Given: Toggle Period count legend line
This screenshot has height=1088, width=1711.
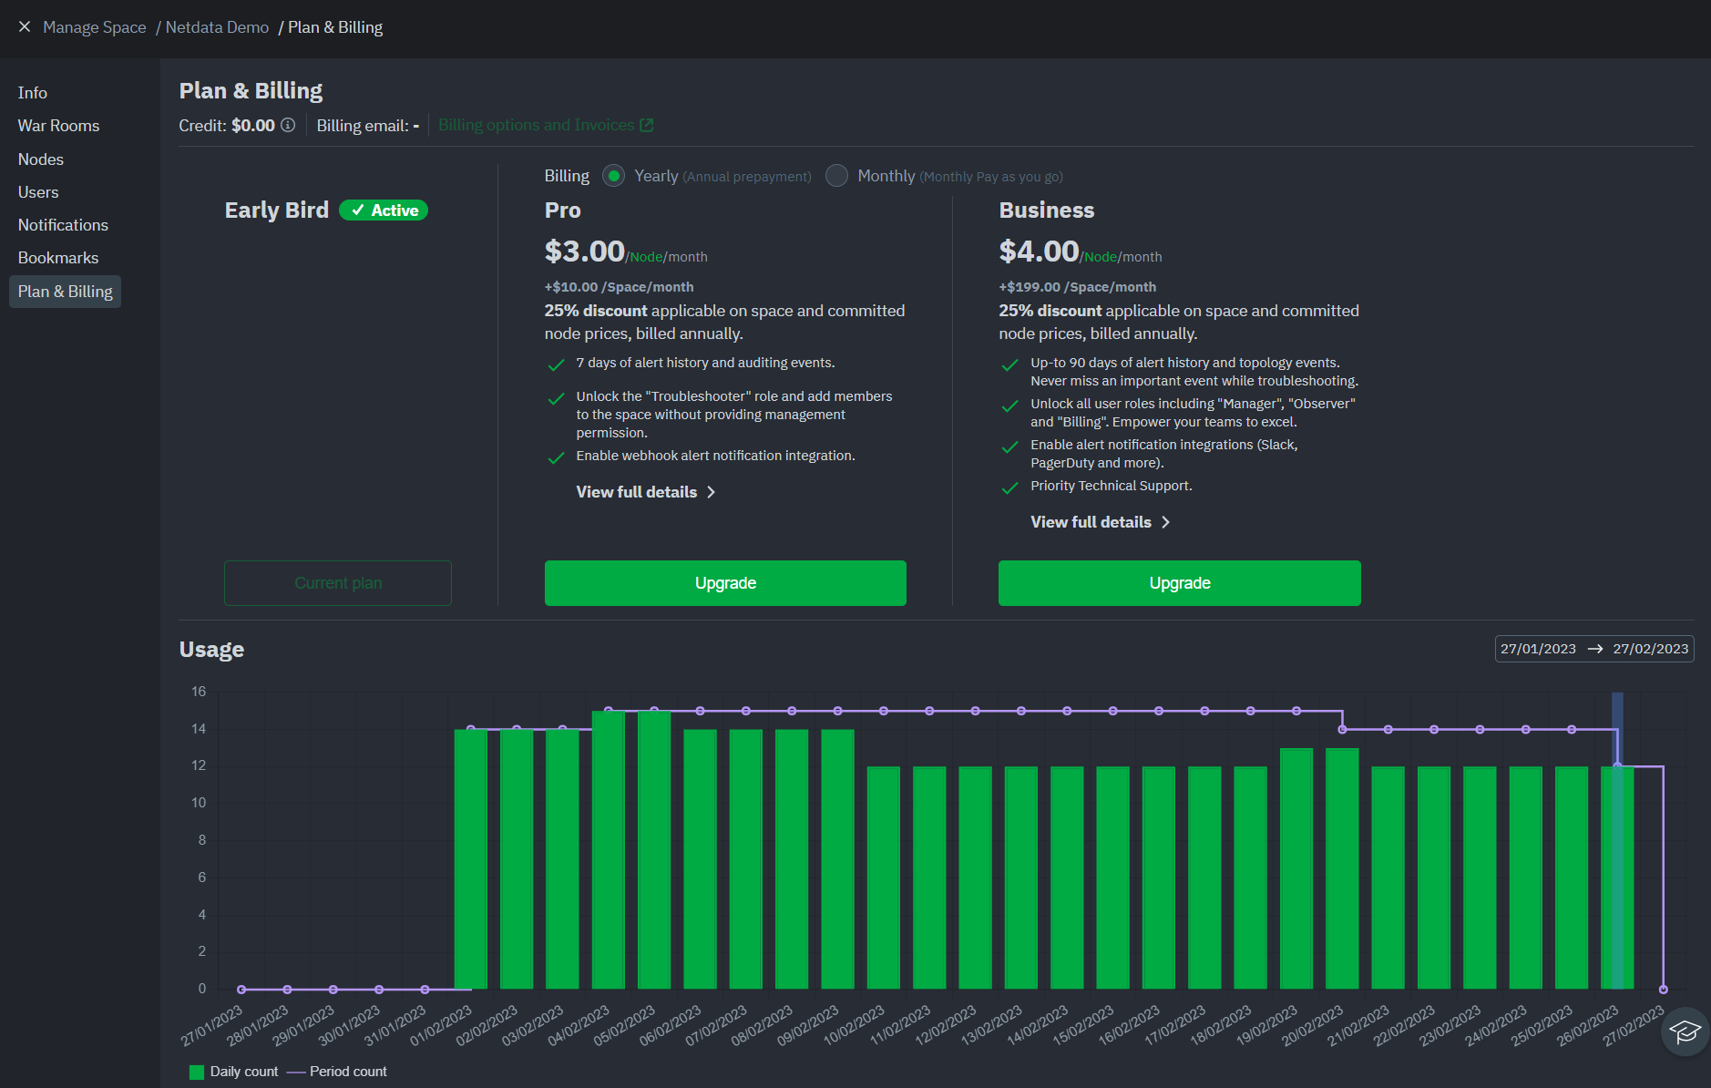Looking at the screenshot, I should pyautogui.click(x=296, y=1072).
